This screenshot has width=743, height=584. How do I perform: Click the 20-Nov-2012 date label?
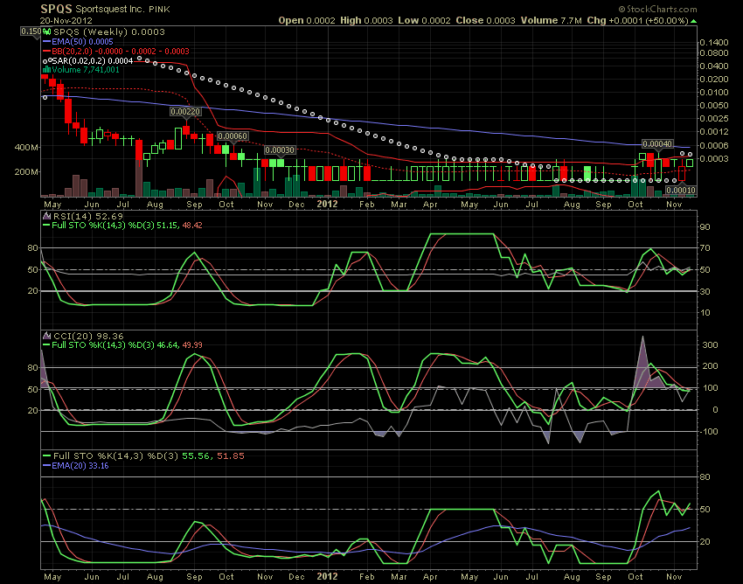click(x=67, y=19)
